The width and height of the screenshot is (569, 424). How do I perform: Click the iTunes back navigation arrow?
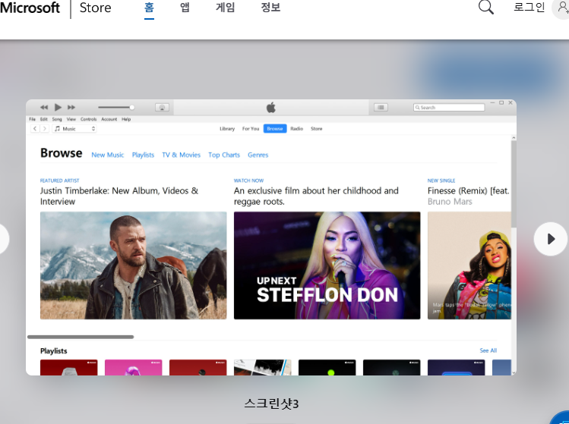(35, 129)
